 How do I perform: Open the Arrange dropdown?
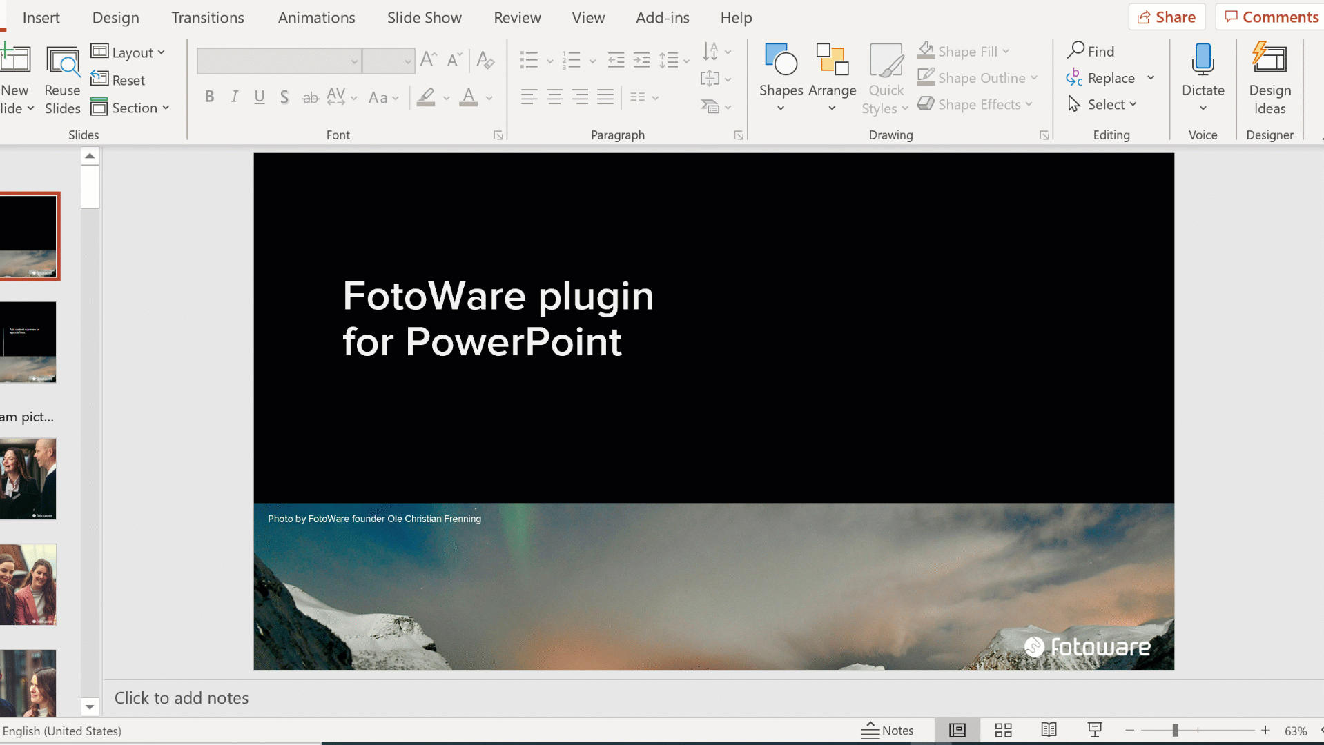click(832, 78)
